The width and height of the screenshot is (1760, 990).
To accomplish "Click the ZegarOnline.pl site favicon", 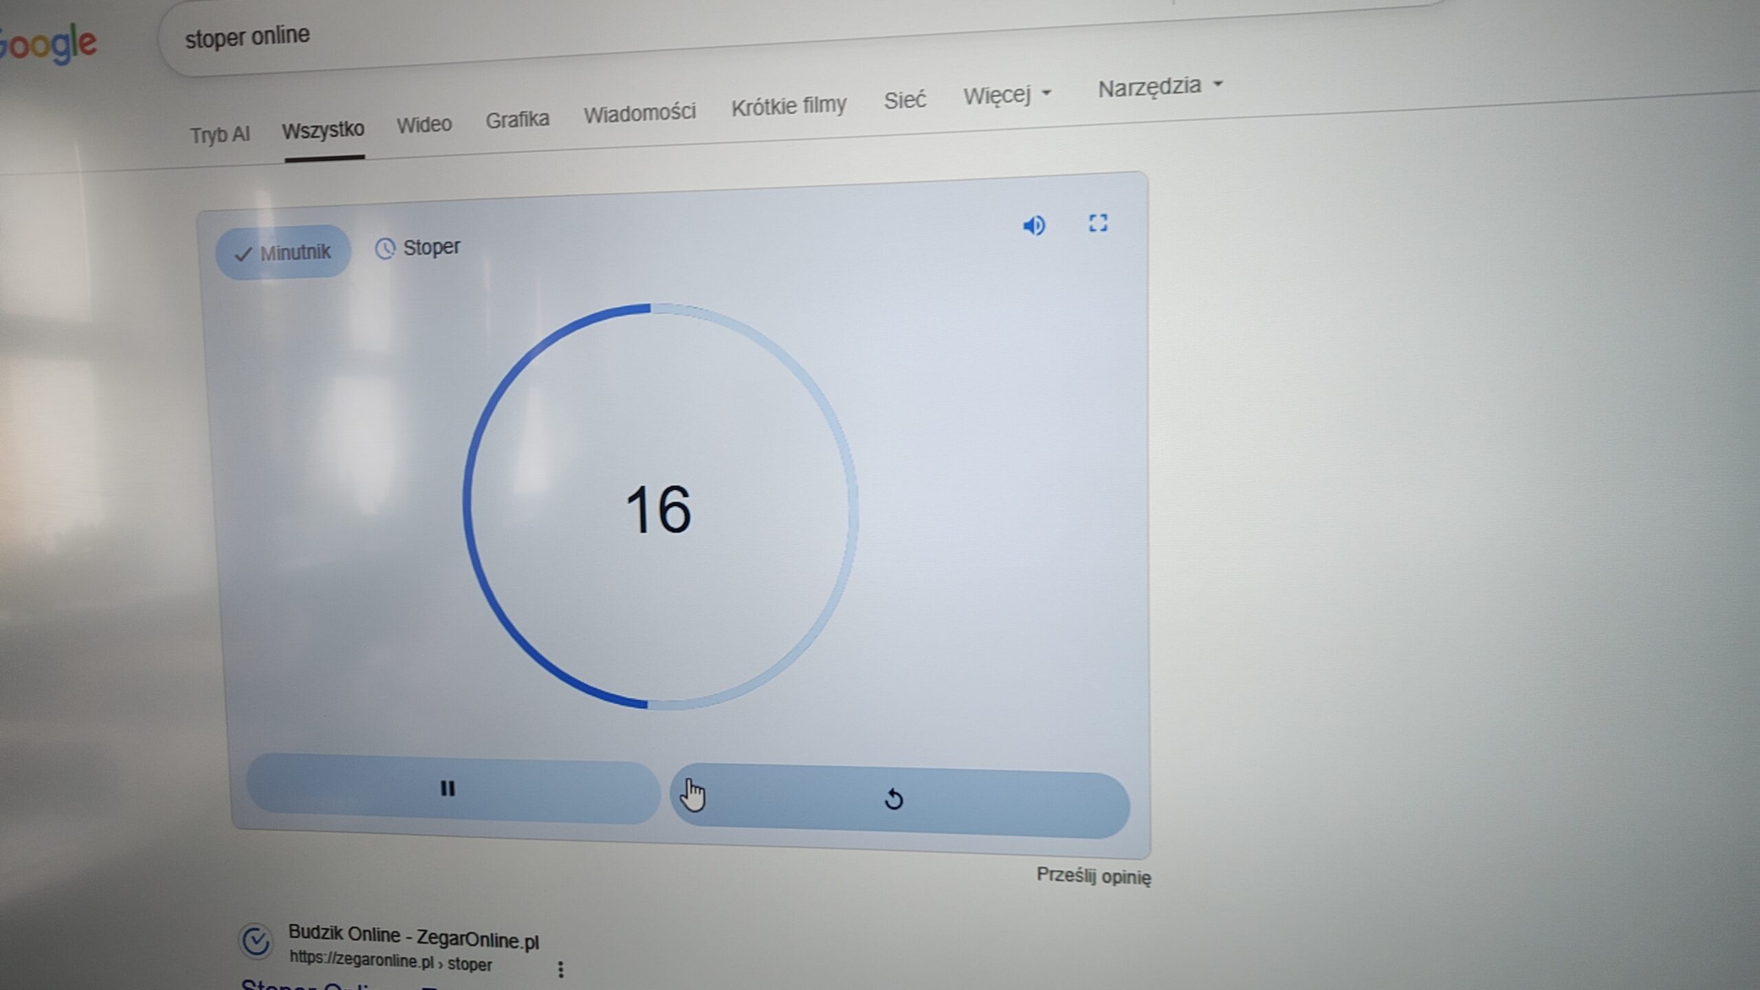I will (x=256, y=941).
